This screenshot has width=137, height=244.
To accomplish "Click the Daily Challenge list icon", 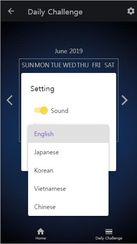I will click(109, 231).
